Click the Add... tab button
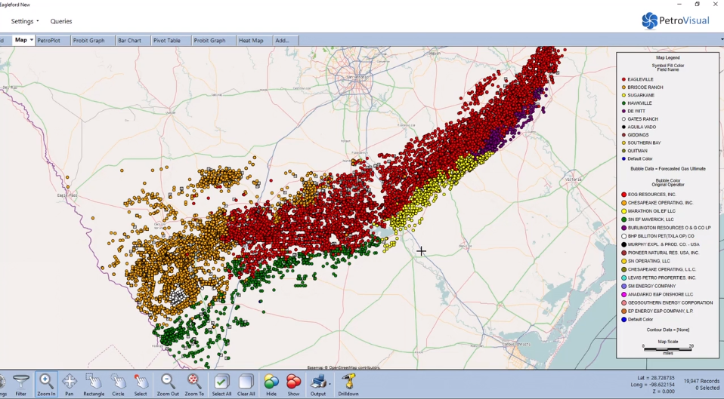 (x=282, y=40)
